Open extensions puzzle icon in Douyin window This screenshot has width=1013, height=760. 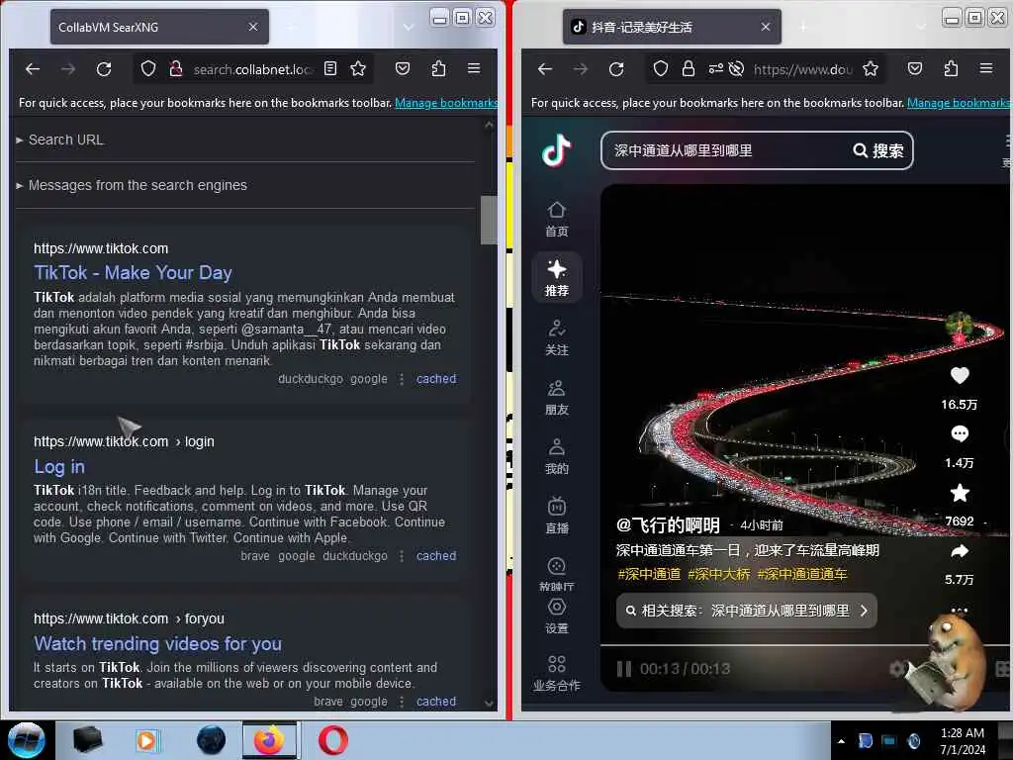[x=951, y=68]
